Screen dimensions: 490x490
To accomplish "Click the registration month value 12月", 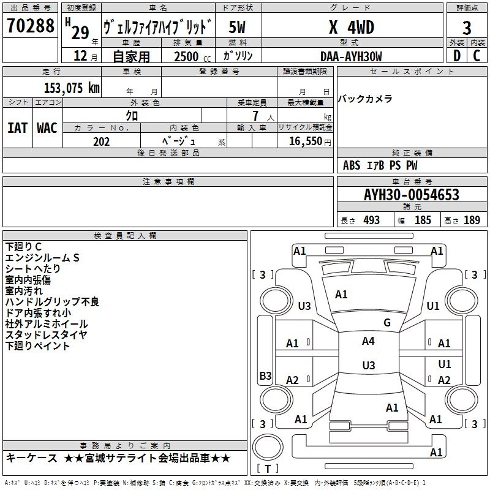I will [x=85, y=56].
